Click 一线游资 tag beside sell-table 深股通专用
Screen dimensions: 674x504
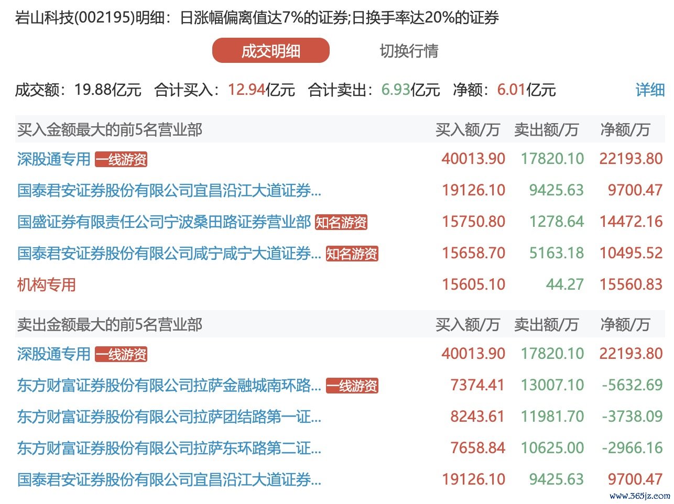coord(121,354)
